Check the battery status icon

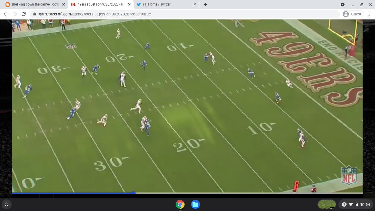tap(357, 205)
